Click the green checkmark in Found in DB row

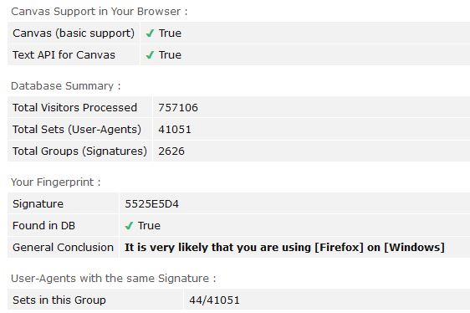pos(129,226)
